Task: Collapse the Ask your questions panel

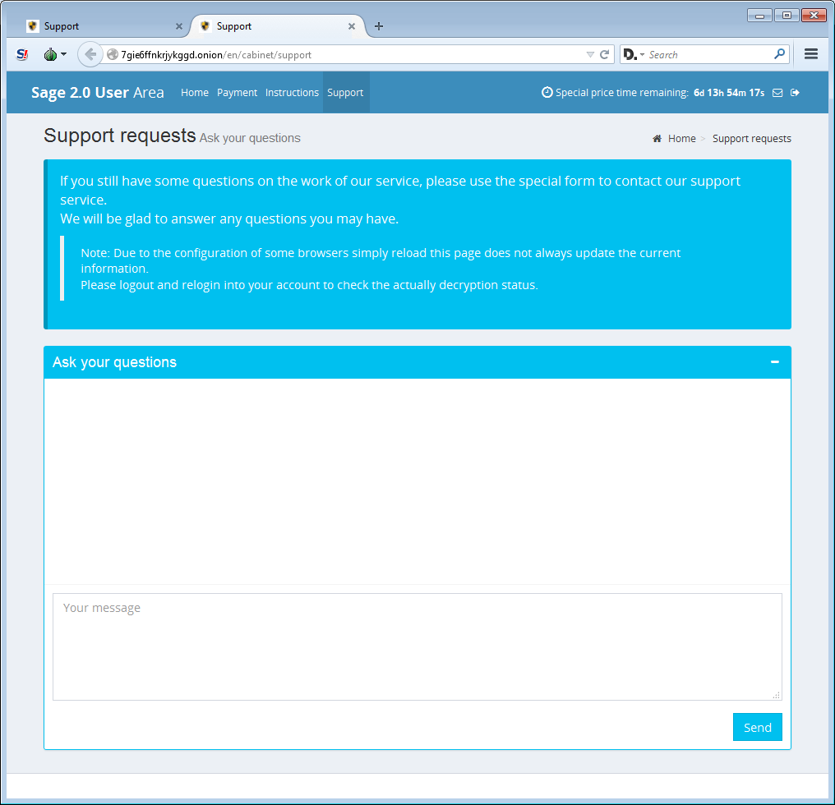Action: pos(775,362)
